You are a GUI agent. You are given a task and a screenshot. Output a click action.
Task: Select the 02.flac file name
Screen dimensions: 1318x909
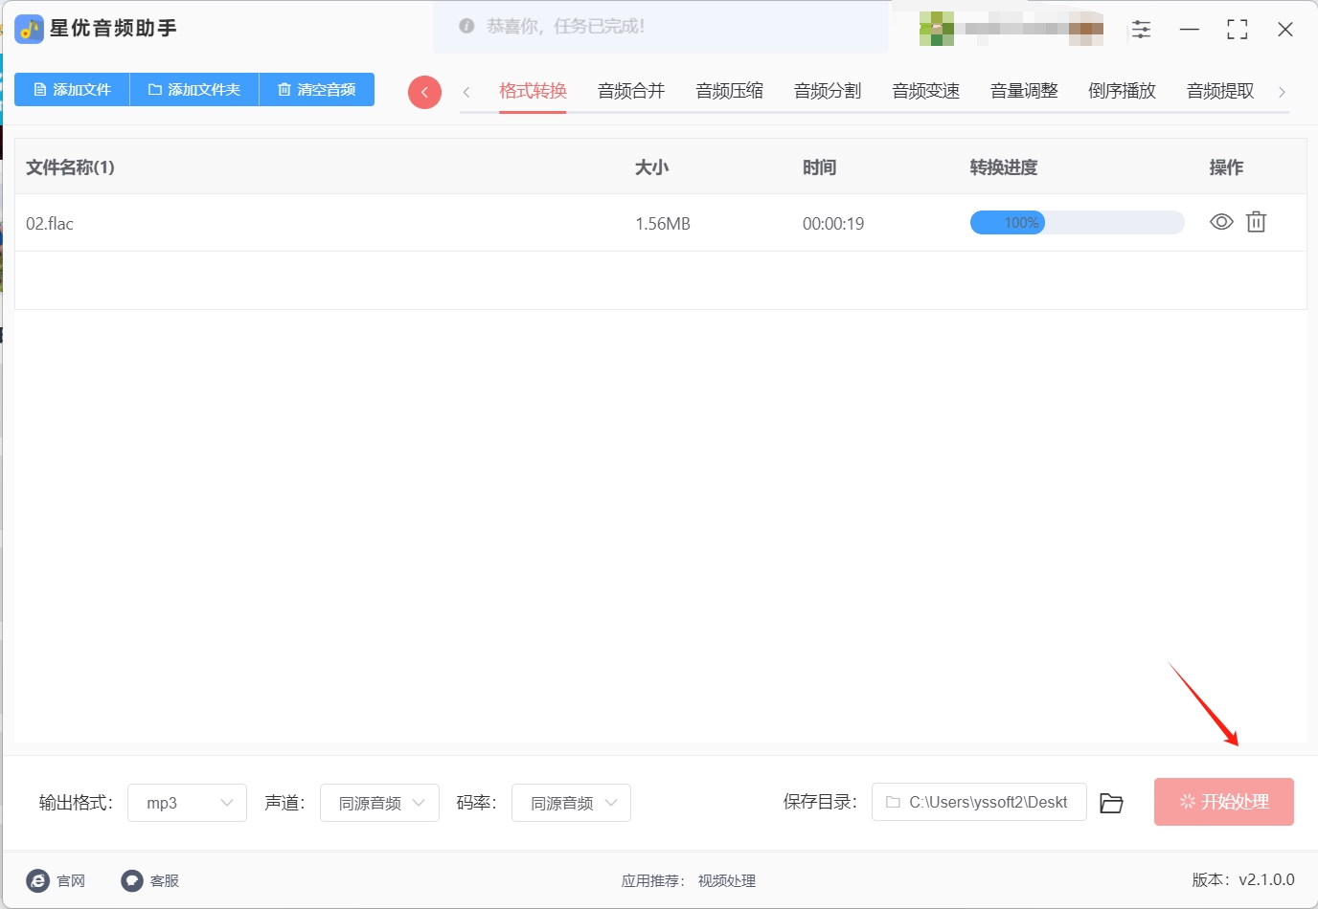click(x=50, y=224)
